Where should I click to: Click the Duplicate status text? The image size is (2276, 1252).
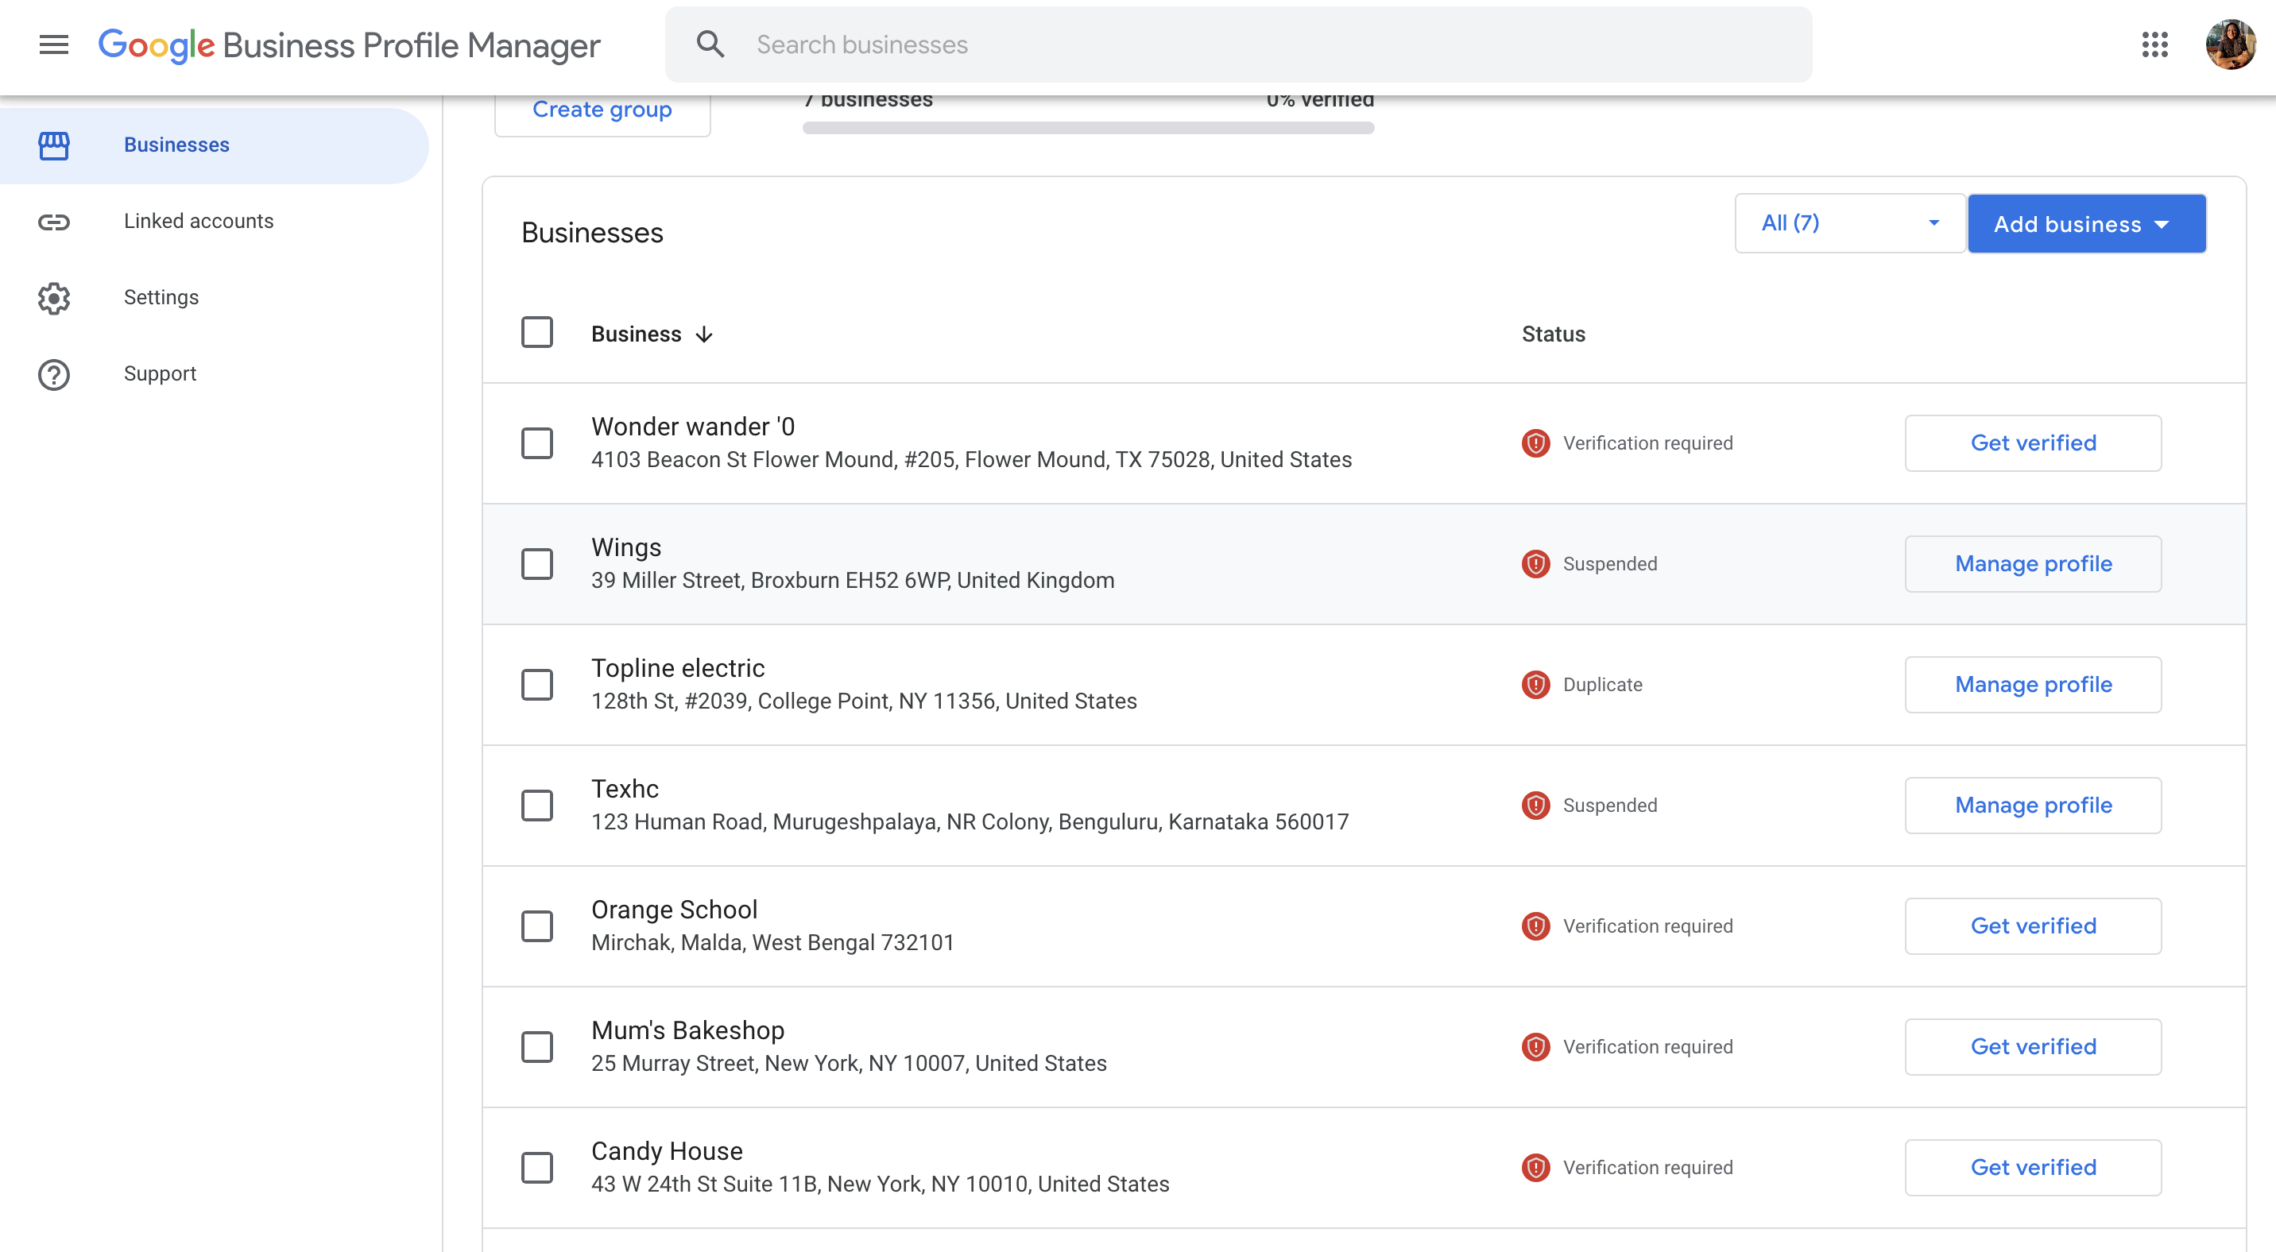pos(1602,685)
